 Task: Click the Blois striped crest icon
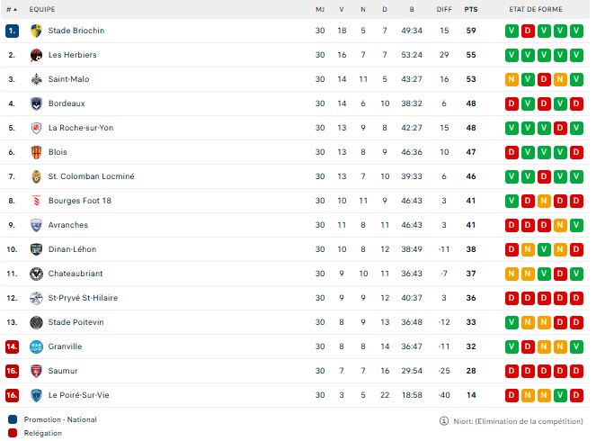36,152
